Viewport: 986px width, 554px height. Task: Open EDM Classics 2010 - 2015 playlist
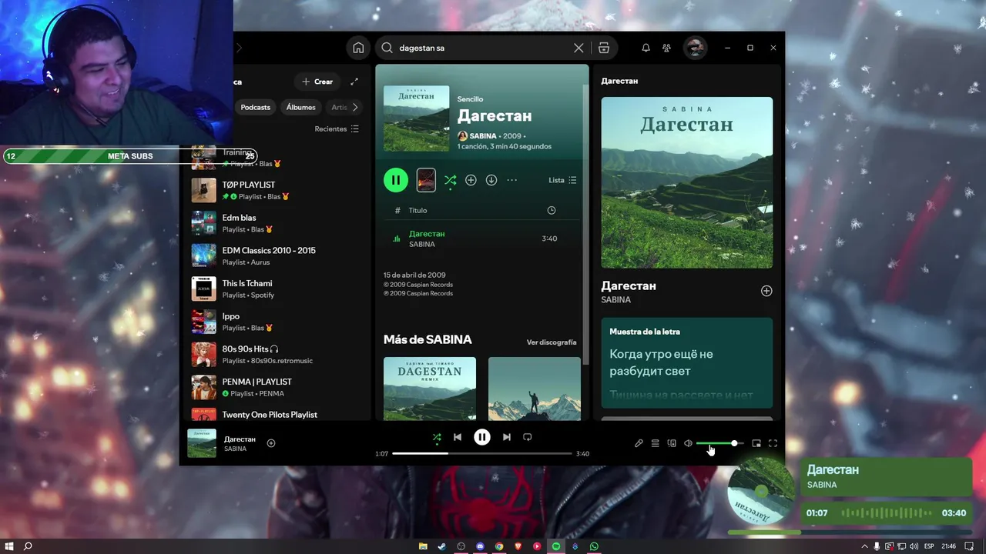pyautogui.click(x=276, y=255)
